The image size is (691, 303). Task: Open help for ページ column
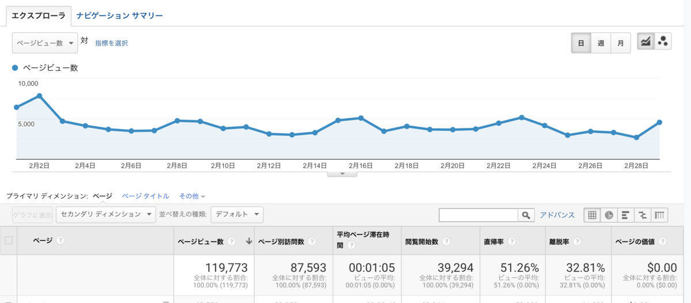pyautogui.click(x=60, y=241)
